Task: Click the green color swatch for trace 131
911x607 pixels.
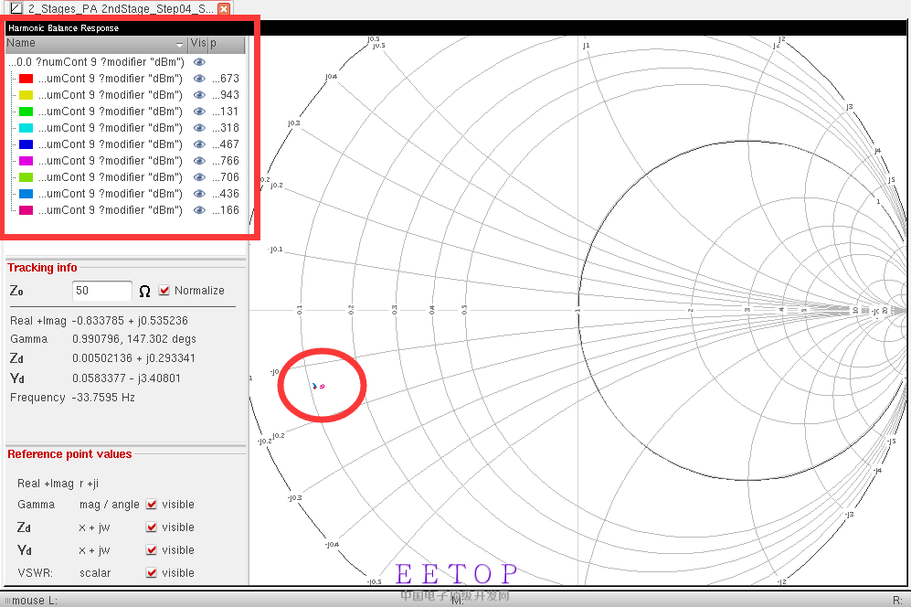Action: tap(26, 112)
